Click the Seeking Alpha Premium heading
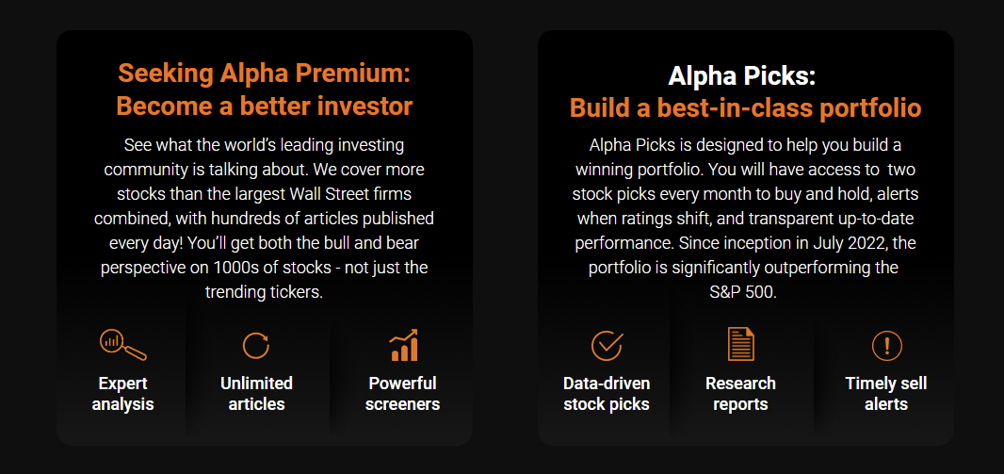 tap(265, 74)
